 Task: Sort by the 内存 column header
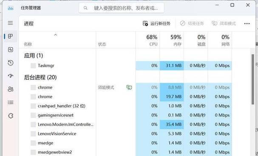[x=172, y=40]
